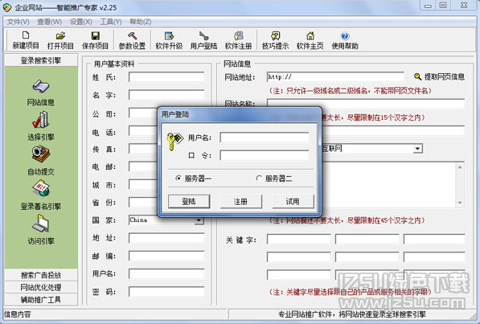Open 参数设置 hammer icon
Viewport: 480px width, 324px height.
click(x=132, y=36)
